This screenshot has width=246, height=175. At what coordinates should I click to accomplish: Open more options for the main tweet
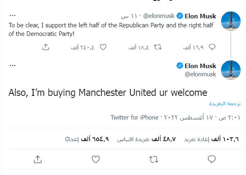point(13,65)
